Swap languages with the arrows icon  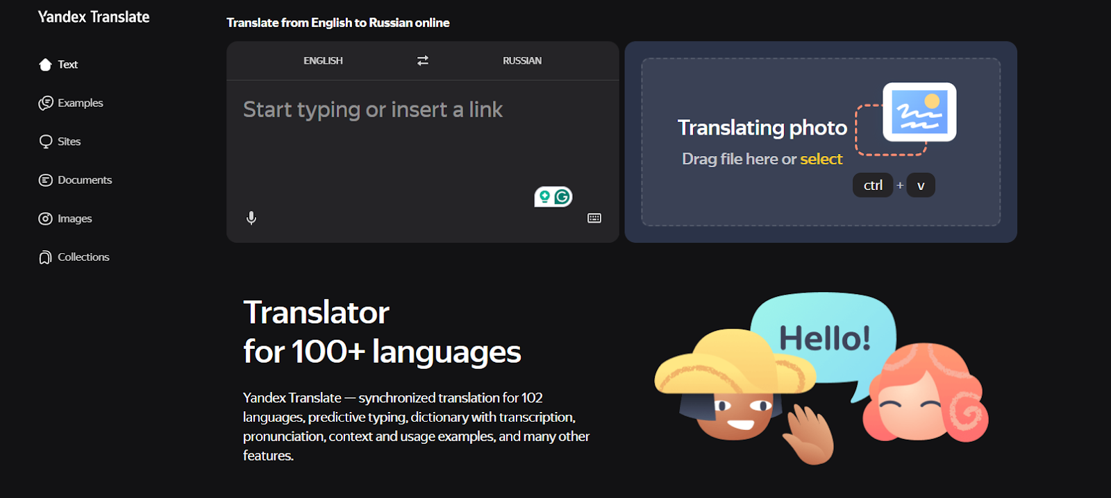[423, 61]
